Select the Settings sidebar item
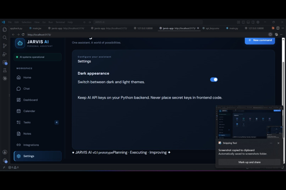 point(38,156)
